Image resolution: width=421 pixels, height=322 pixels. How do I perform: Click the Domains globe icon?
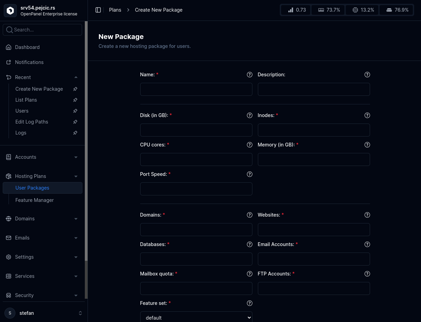[x=9, y=218]
